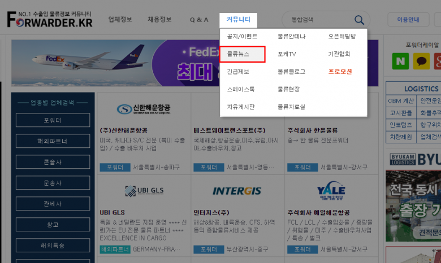Click the 포워더 tag on 인터지스 card
The image size is (441, 263).
209,249
